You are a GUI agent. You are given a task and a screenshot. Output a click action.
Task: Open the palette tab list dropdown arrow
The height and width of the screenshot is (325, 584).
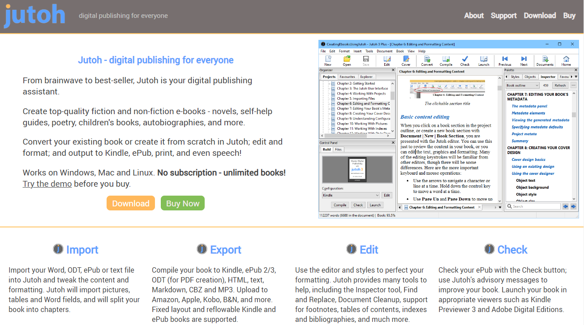tap(575, 77)
